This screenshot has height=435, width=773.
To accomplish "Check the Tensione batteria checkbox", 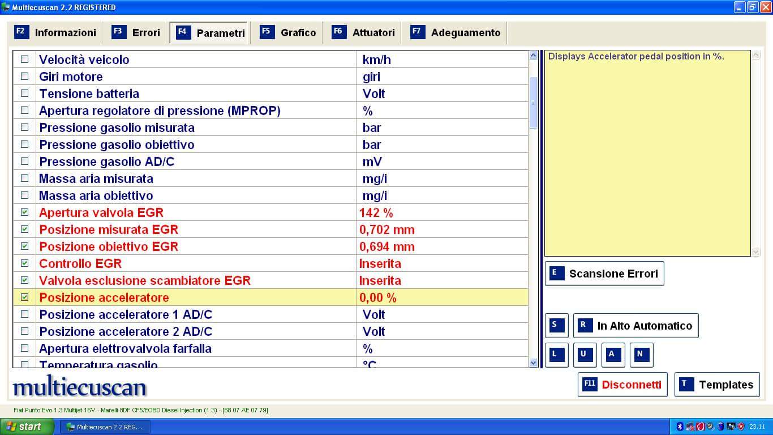I will tap(24, 93).
